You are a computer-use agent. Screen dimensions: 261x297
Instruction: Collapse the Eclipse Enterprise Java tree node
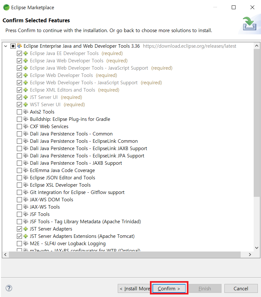click(6, 46)
